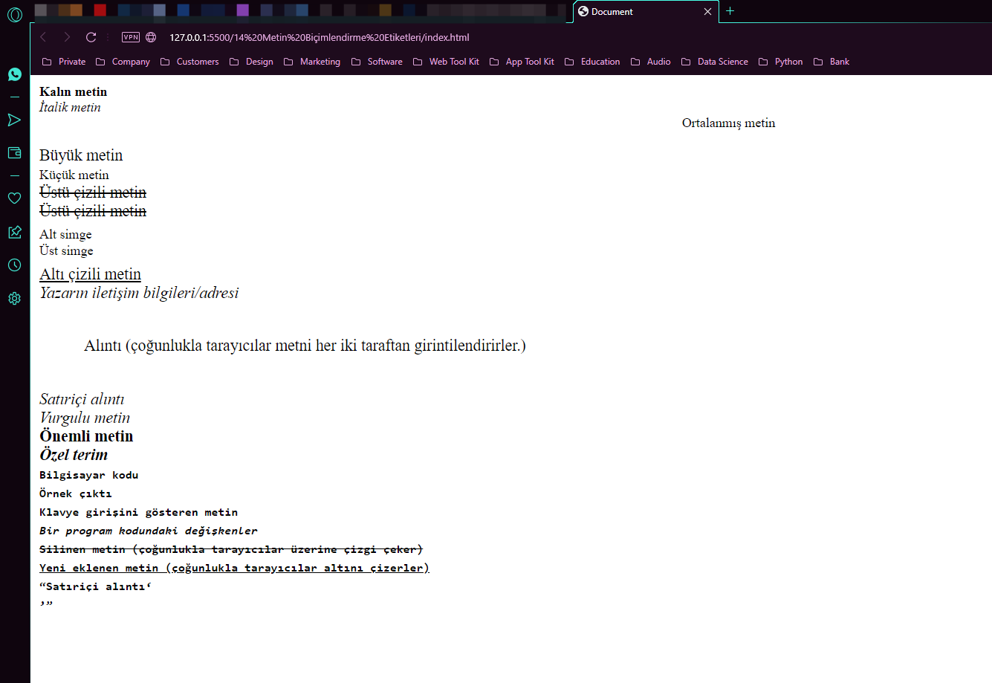The width and height of the screenshot is (992, 683).
Task: Open a new tab with the plus button
Action: 730,11
